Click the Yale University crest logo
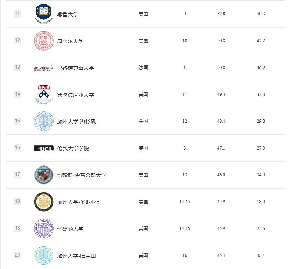The width and height of the screenshot is (291, 269). (43, 14)
